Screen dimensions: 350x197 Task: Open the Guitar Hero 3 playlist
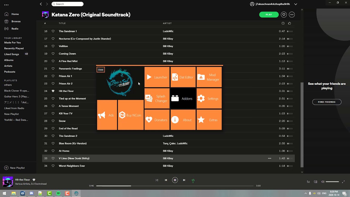(17, 97)
